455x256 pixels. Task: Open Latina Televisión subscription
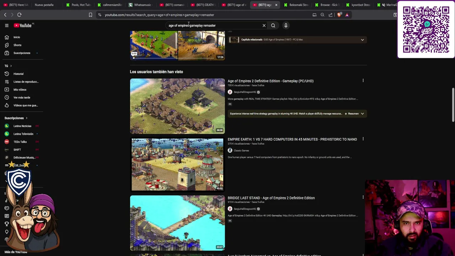23,134
